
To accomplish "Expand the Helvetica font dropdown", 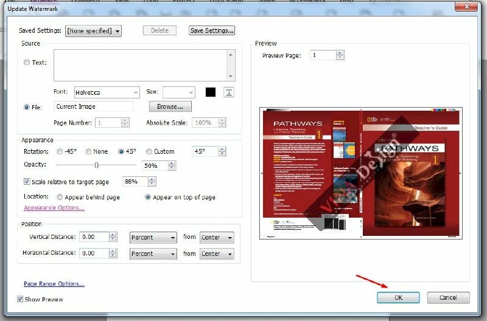I will [107, 92].
